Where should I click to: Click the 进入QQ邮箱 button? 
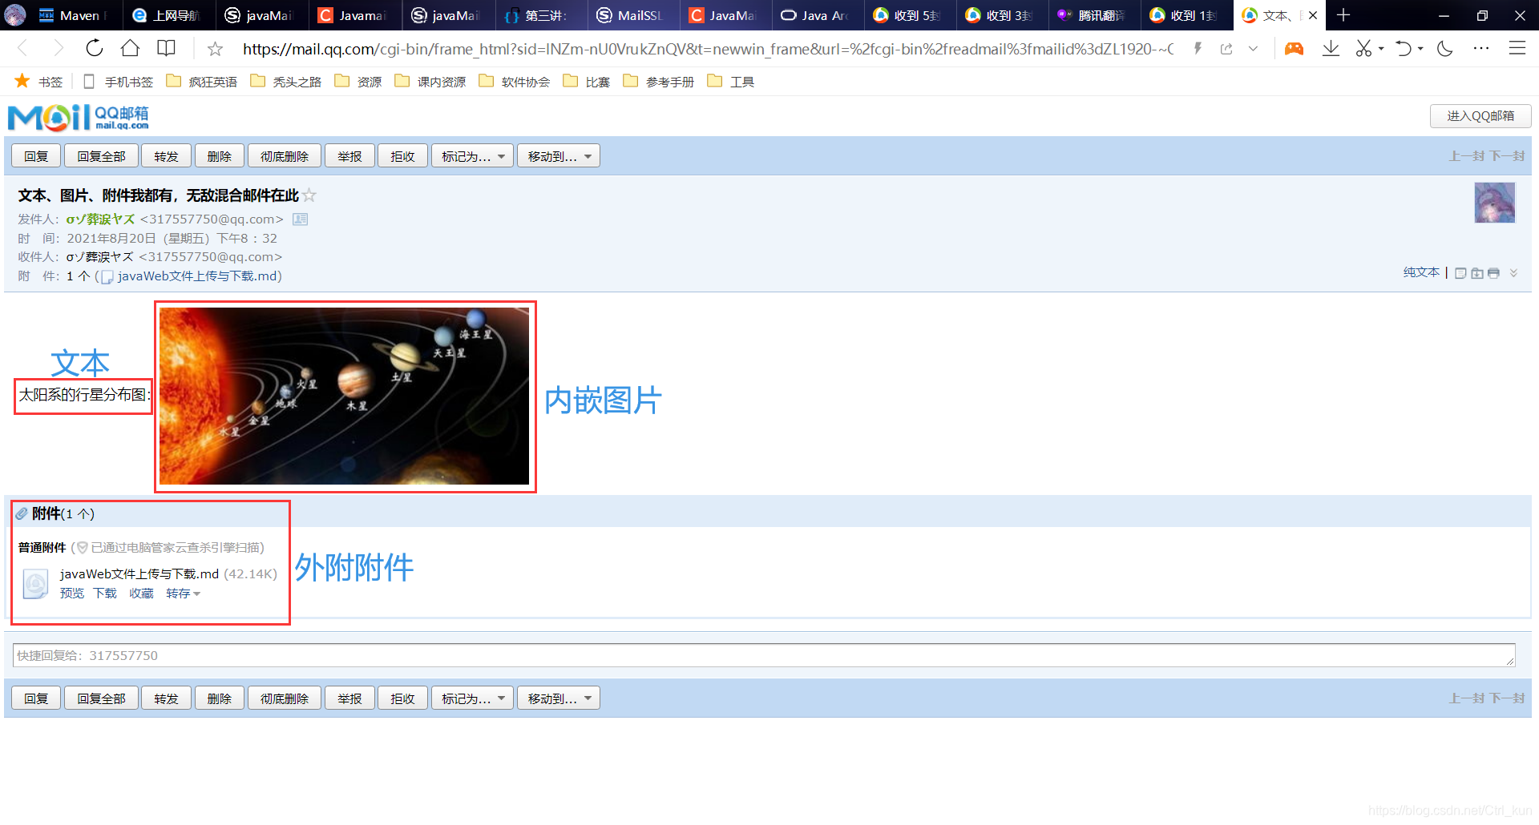click(x=1480, y=116)
